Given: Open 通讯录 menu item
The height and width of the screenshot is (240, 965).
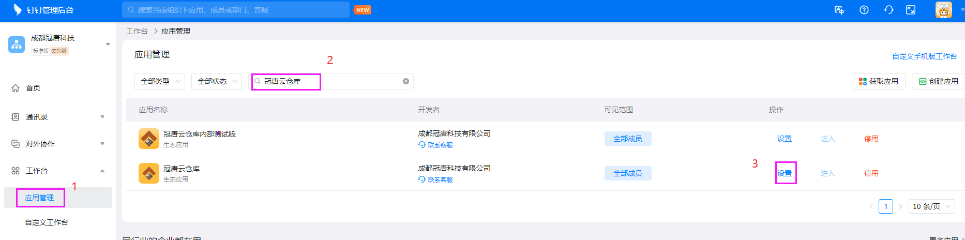Looking at the screenshot, I should click(37, 117).
